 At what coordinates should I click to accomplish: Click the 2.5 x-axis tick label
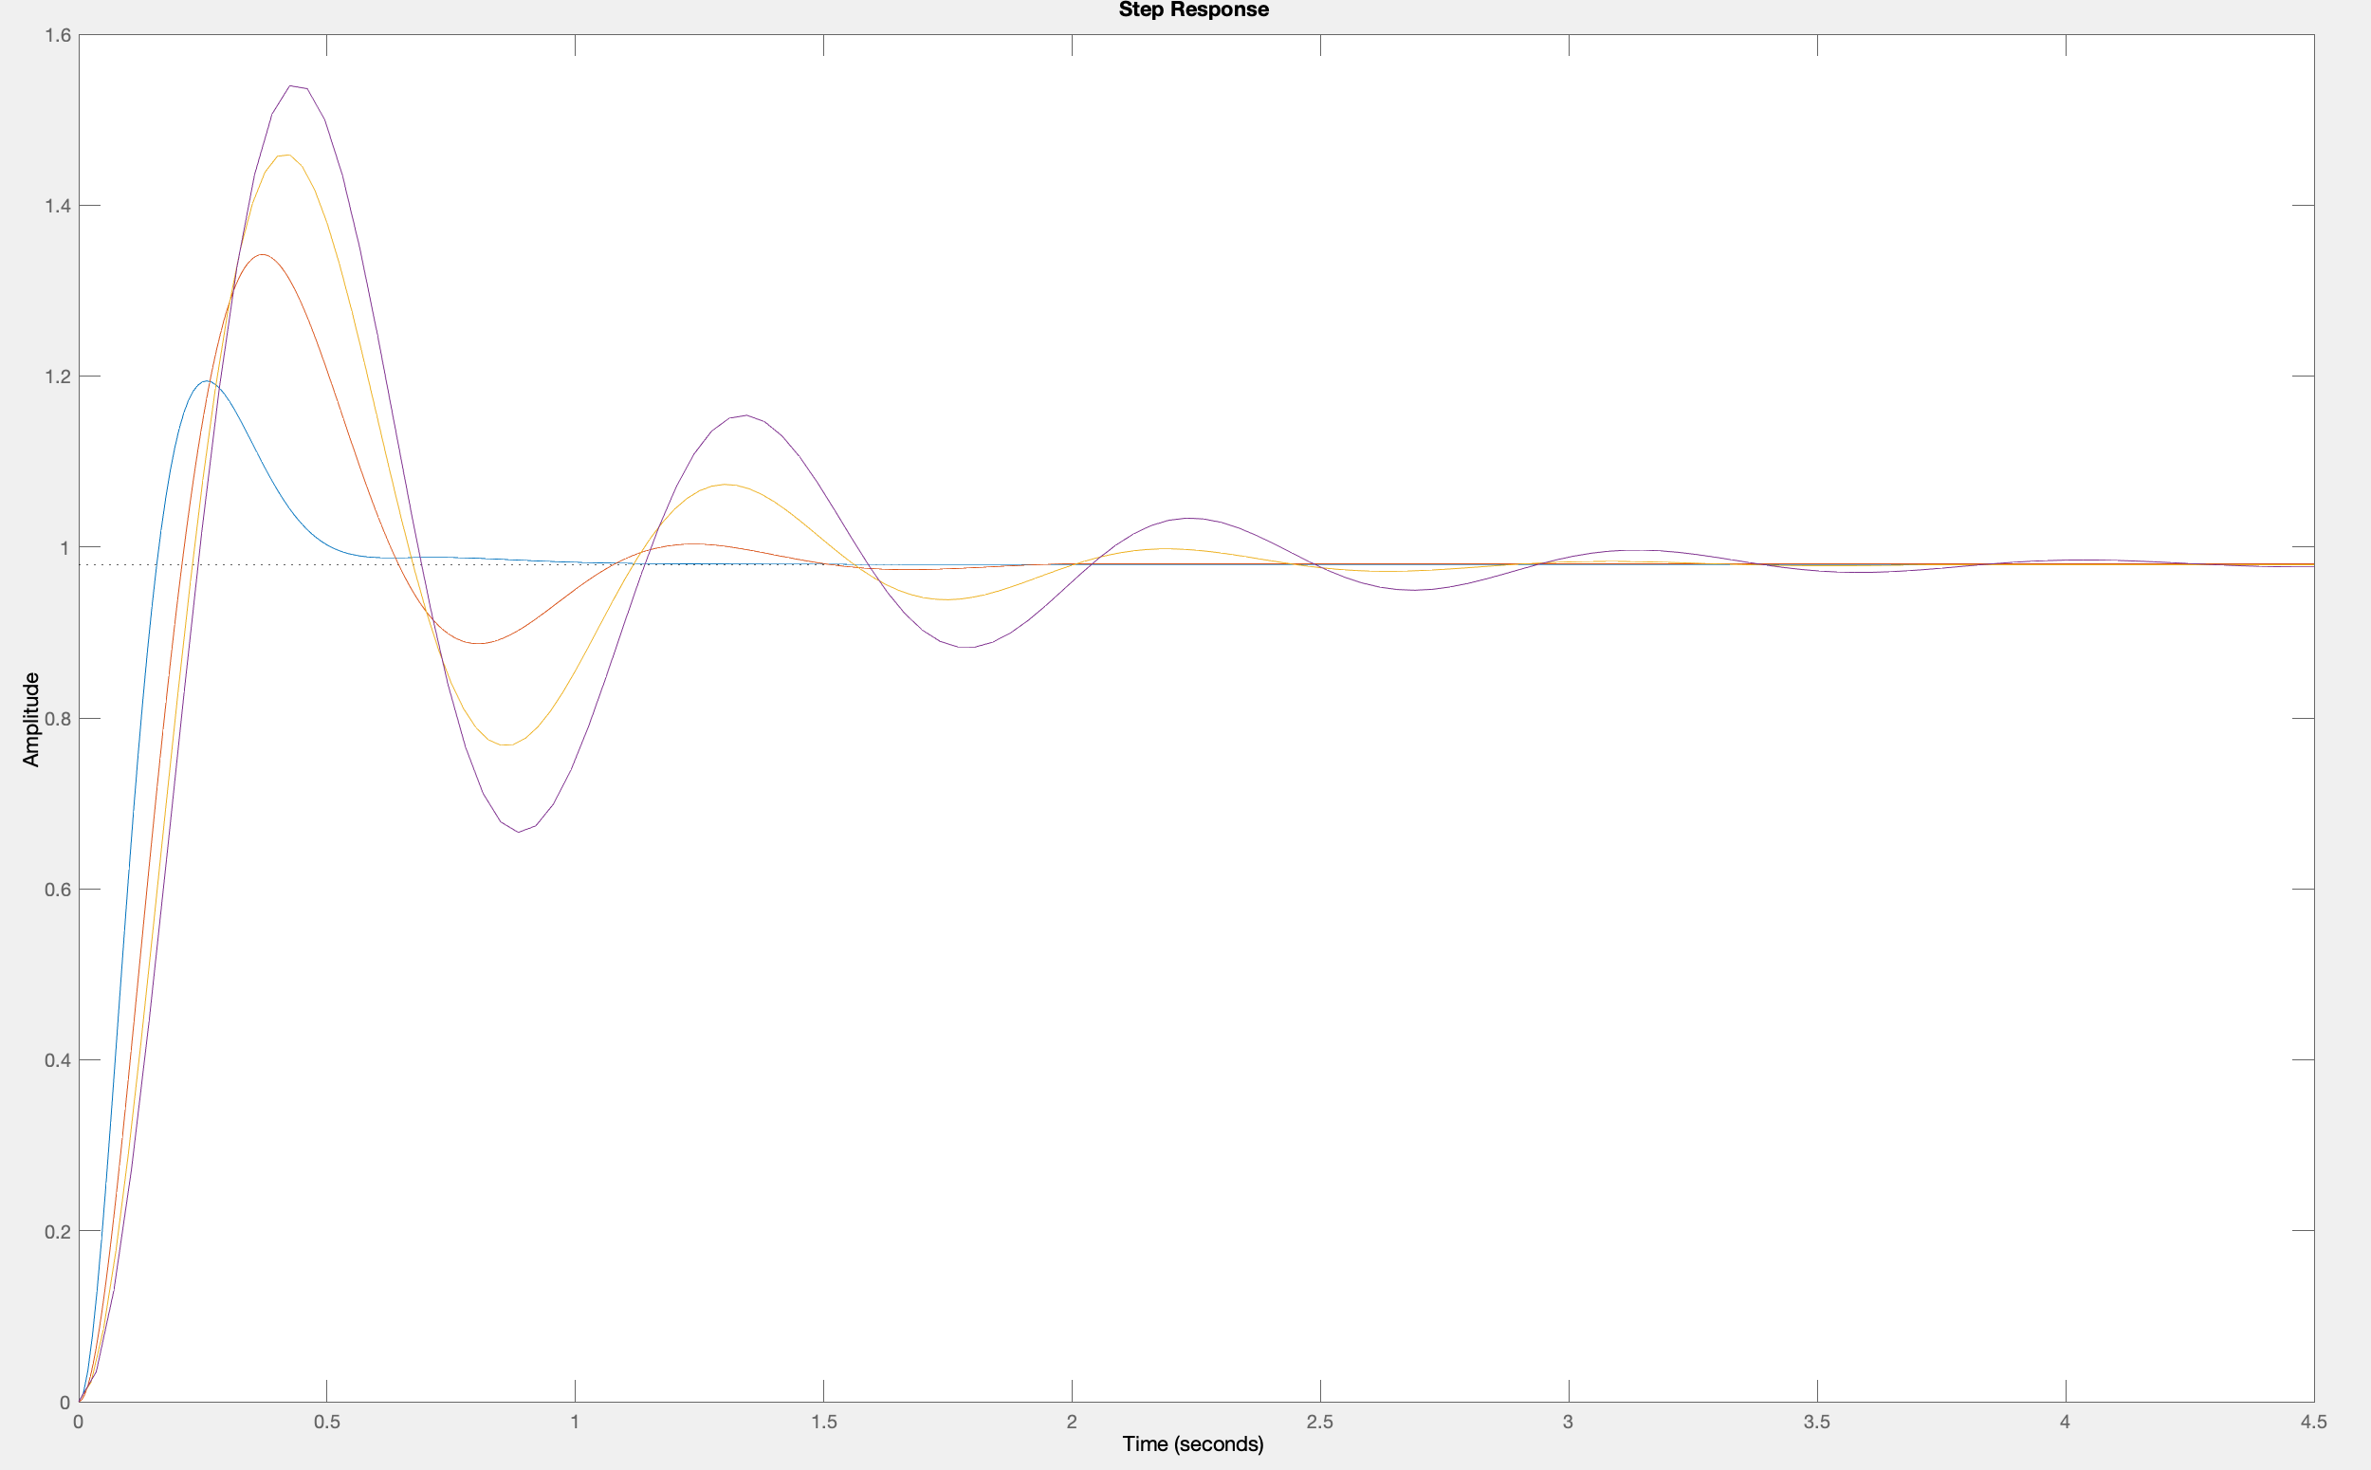[1319, 1423]
